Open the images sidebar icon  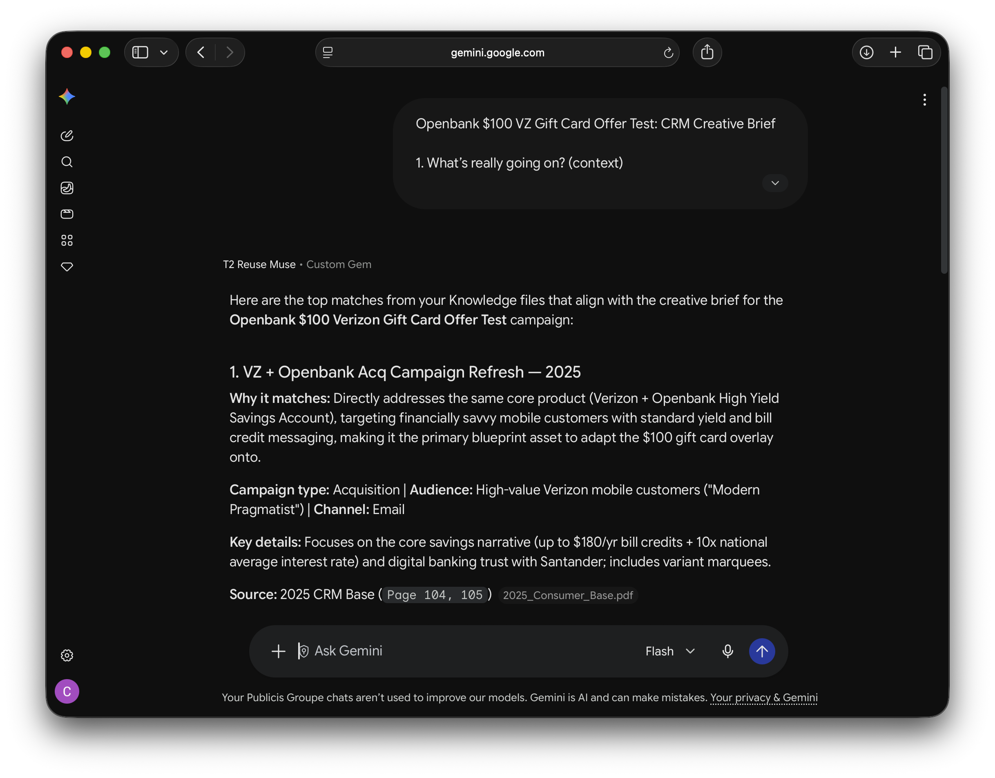click(x=67, y=188)
